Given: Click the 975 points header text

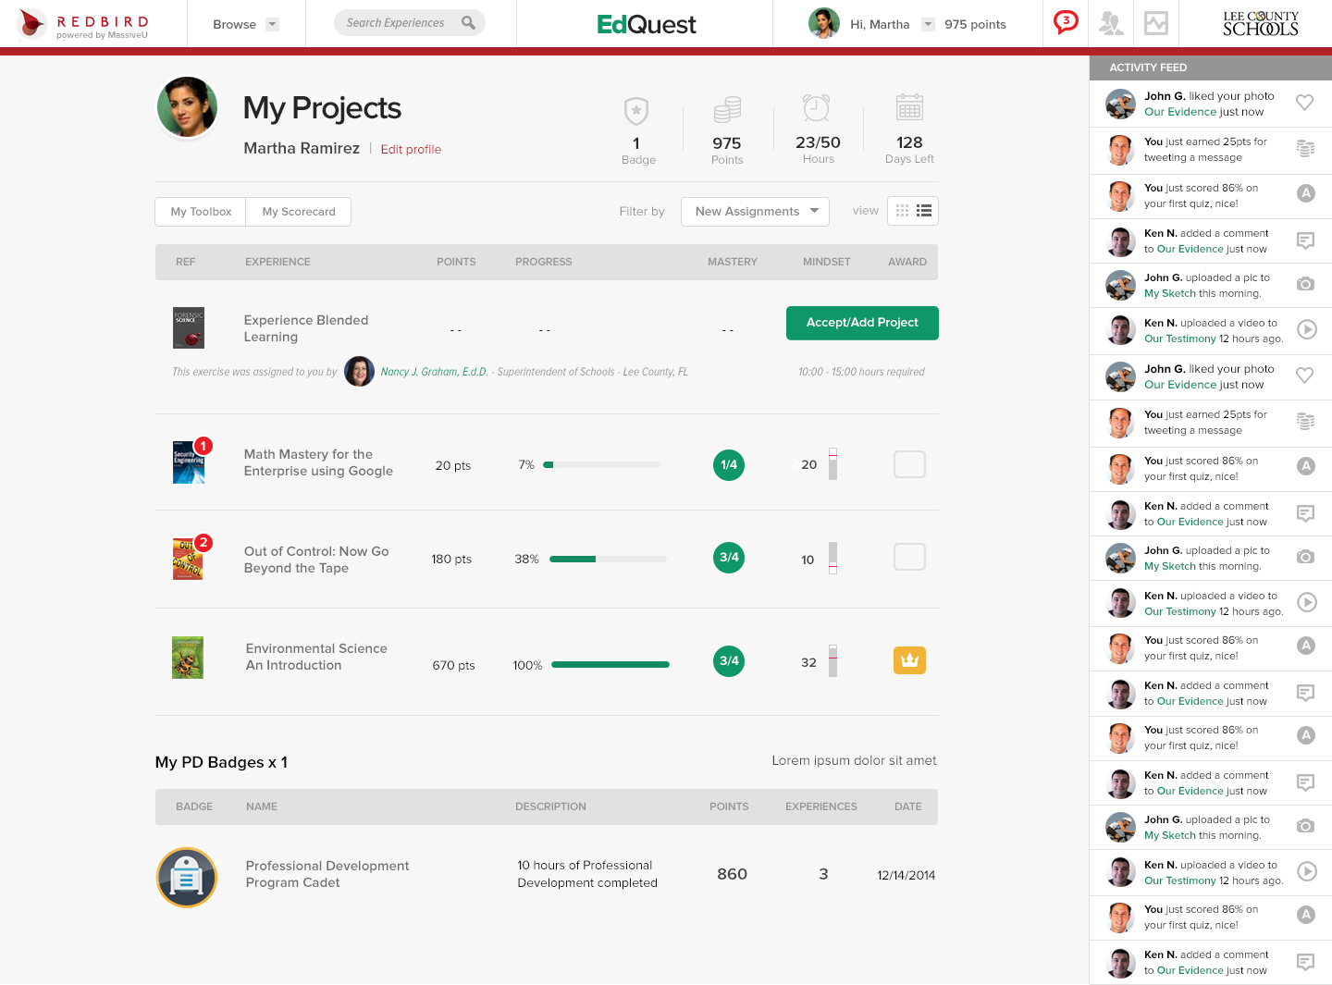Looking at the screenshot, I should [x=975, y=25].
